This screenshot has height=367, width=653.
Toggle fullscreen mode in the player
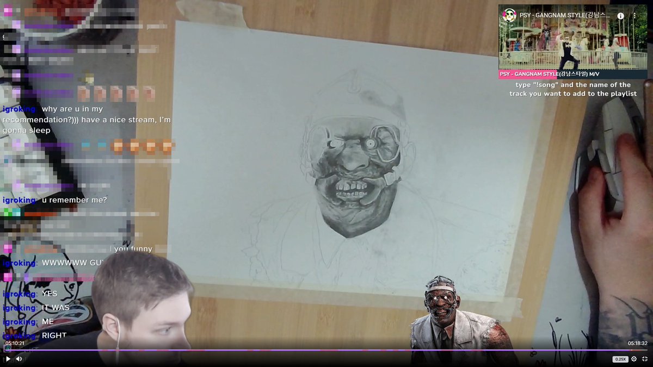[x=645, y=359]
